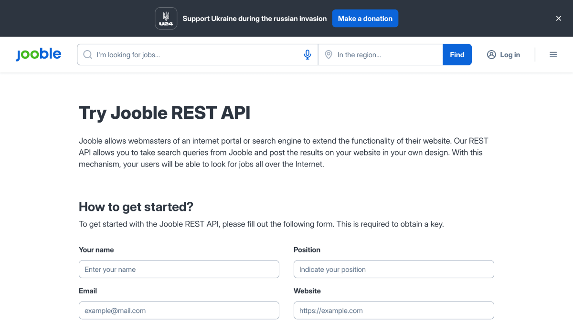
Task: Click the magnifier icon in job search
Action: [88, 55]
